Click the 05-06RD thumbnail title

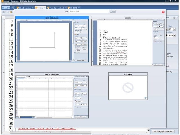[x=128, y=74]
